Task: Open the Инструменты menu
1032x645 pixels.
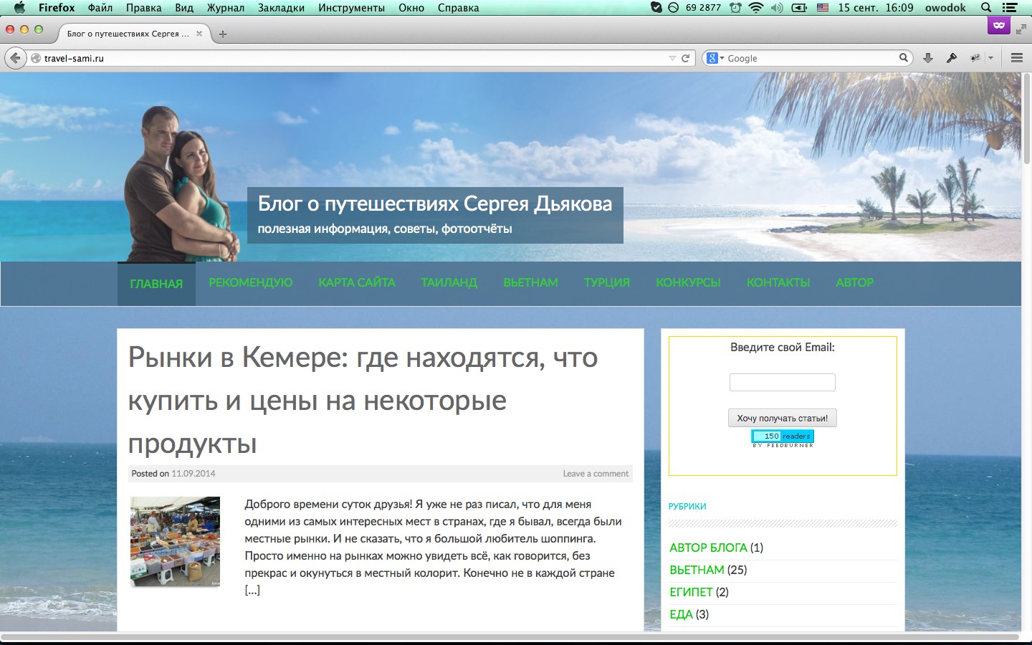Action: (x=351, y=8)
